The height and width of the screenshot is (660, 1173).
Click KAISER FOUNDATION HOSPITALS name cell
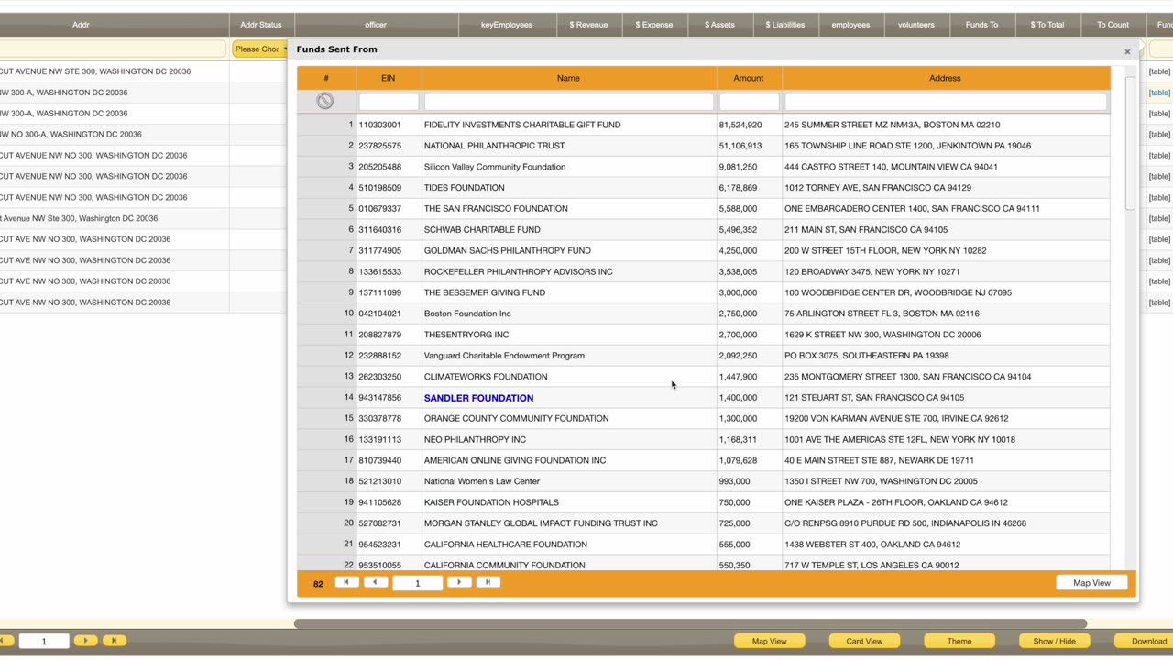pos(569,502)
